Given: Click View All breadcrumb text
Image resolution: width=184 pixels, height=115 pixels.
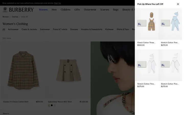Looking at the screenshot, I should coord(25,17).
